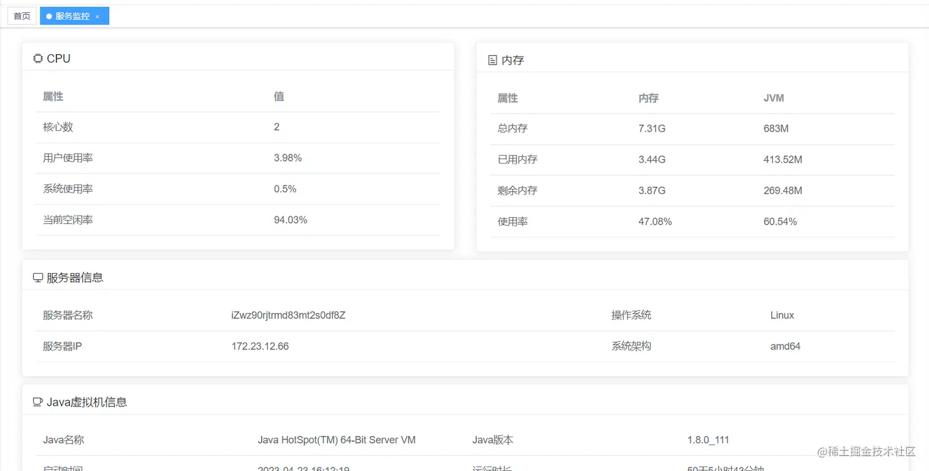Click the memory usage value 47.08%

(x=655, y=221)
